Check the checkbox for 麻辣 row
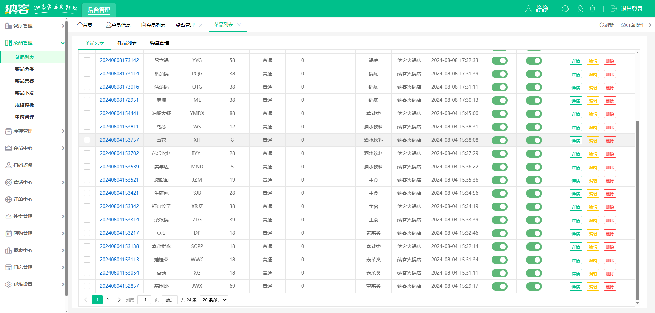This screenshot has width=655, height=313. (x=87, y=100)
